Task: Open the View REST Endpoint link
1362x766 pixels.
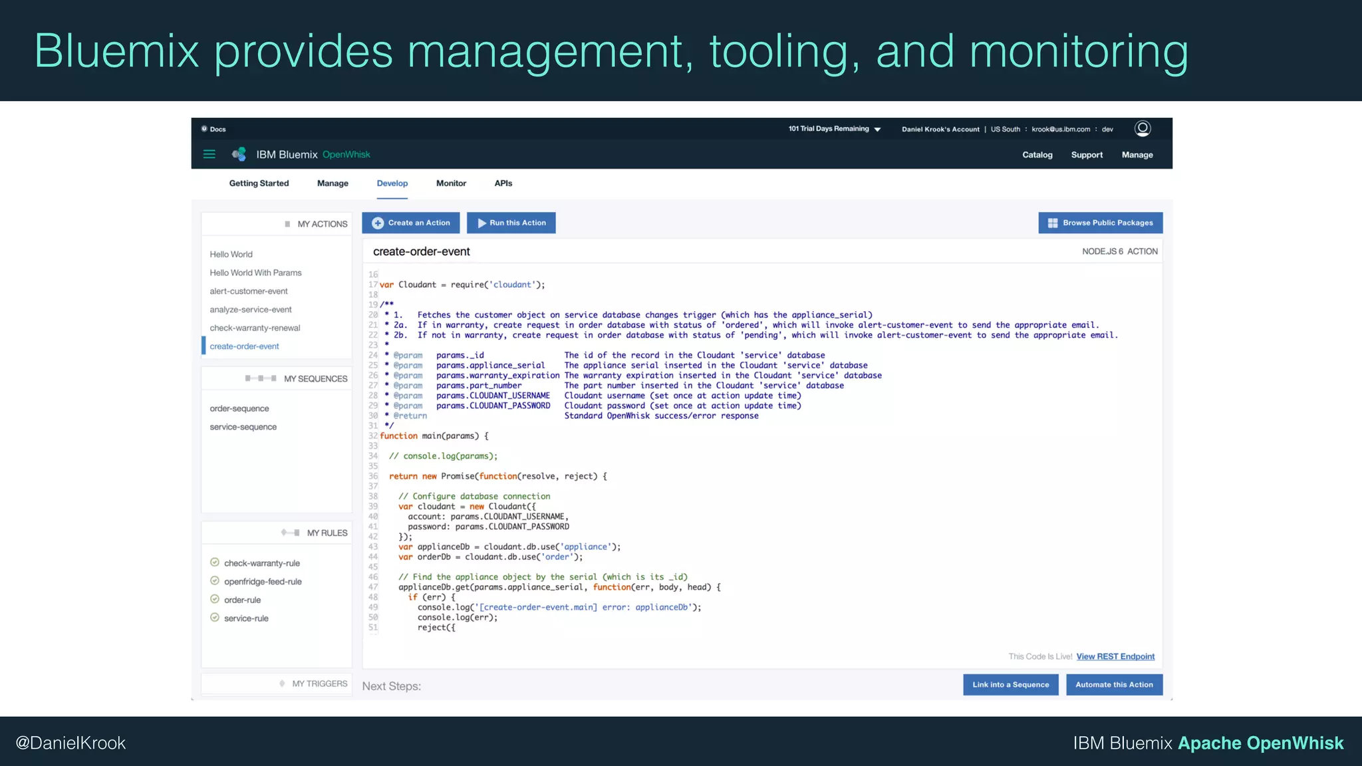Action: point(1115,656)
